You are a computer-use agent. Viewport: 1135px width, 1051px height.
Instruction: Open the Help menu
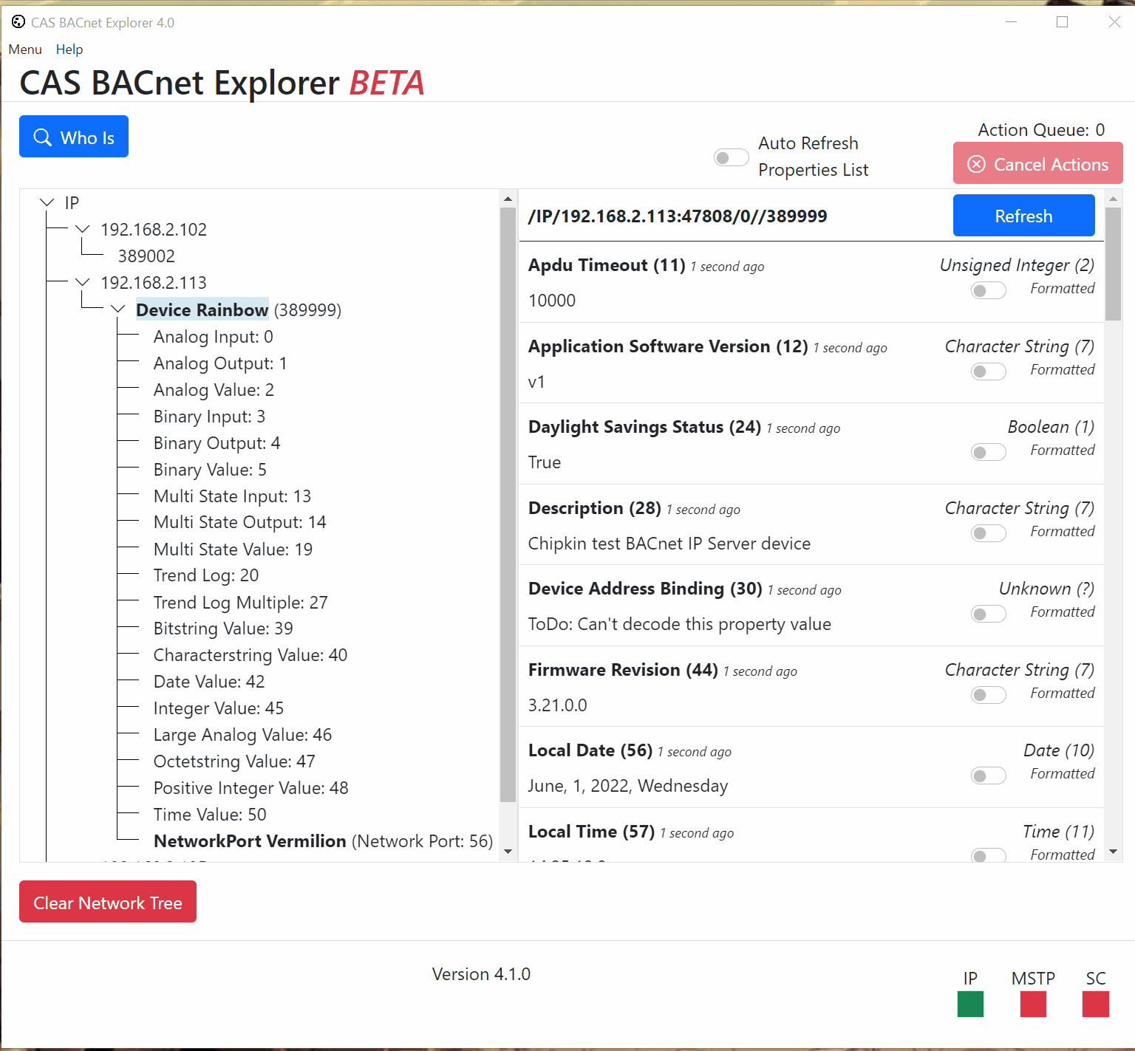[x=69, y=49]
